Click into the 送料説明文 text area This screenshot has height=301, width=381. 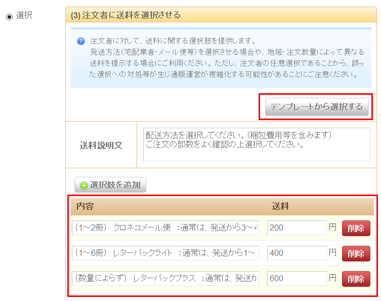[257, 144]
